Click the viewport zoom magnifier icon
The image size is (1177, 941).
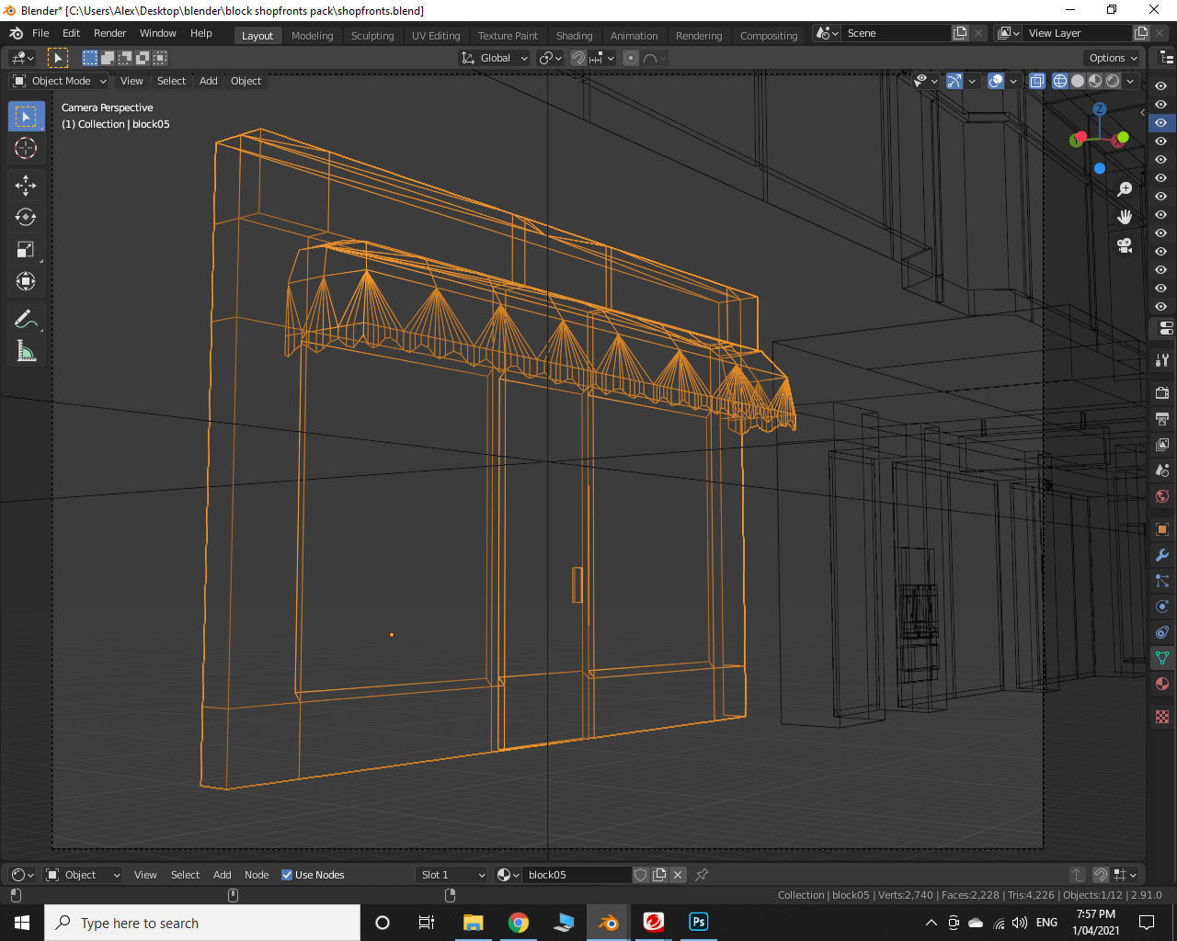coord(1125,188)
